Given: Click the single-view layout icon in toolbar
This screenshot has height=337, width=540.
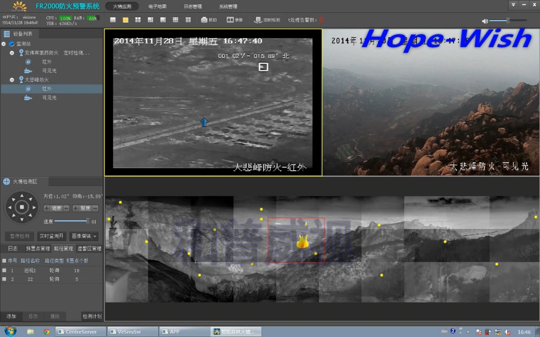Looking at the screenshot, I should [113, 20].
